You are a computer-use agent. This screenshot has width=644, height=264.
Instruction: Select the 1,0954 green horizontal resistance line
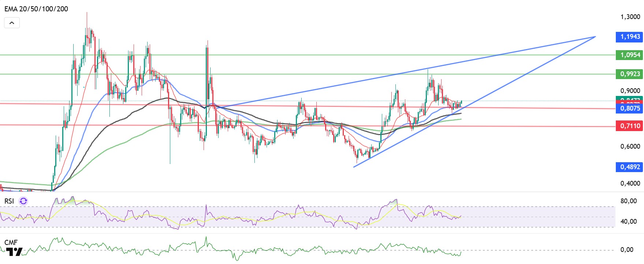pyautogui.click(x=308, y=55)
